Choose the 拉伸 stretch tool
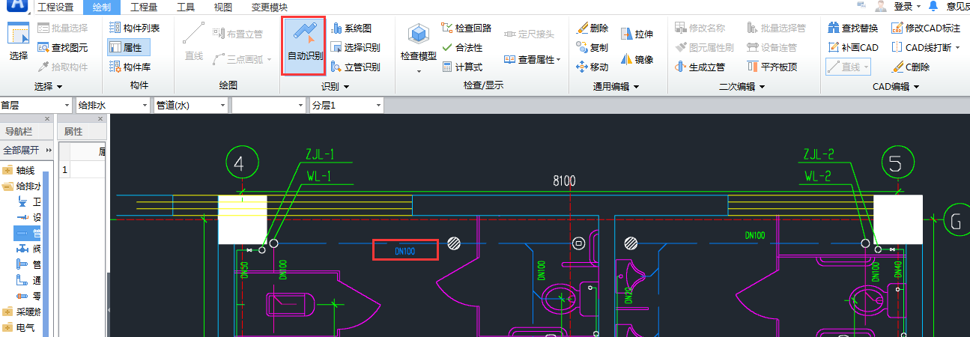The height and width of the screenshot is (337, 970). tap(637, 34)
